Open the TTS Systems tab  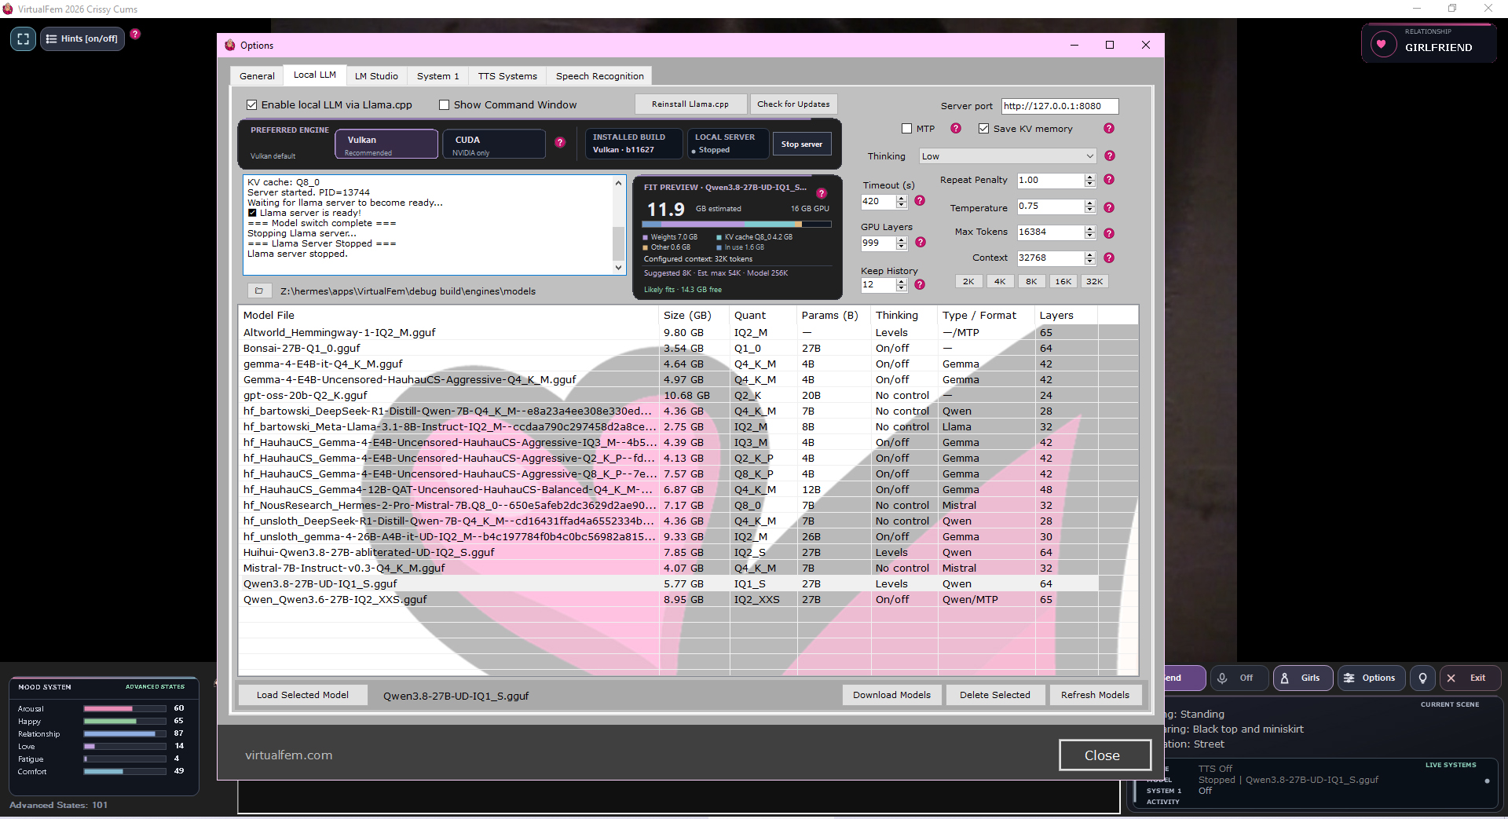click(x=507, y=76)
